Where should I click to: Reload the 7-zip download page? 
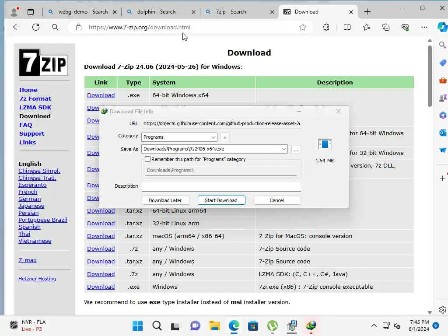coord(36,27)
